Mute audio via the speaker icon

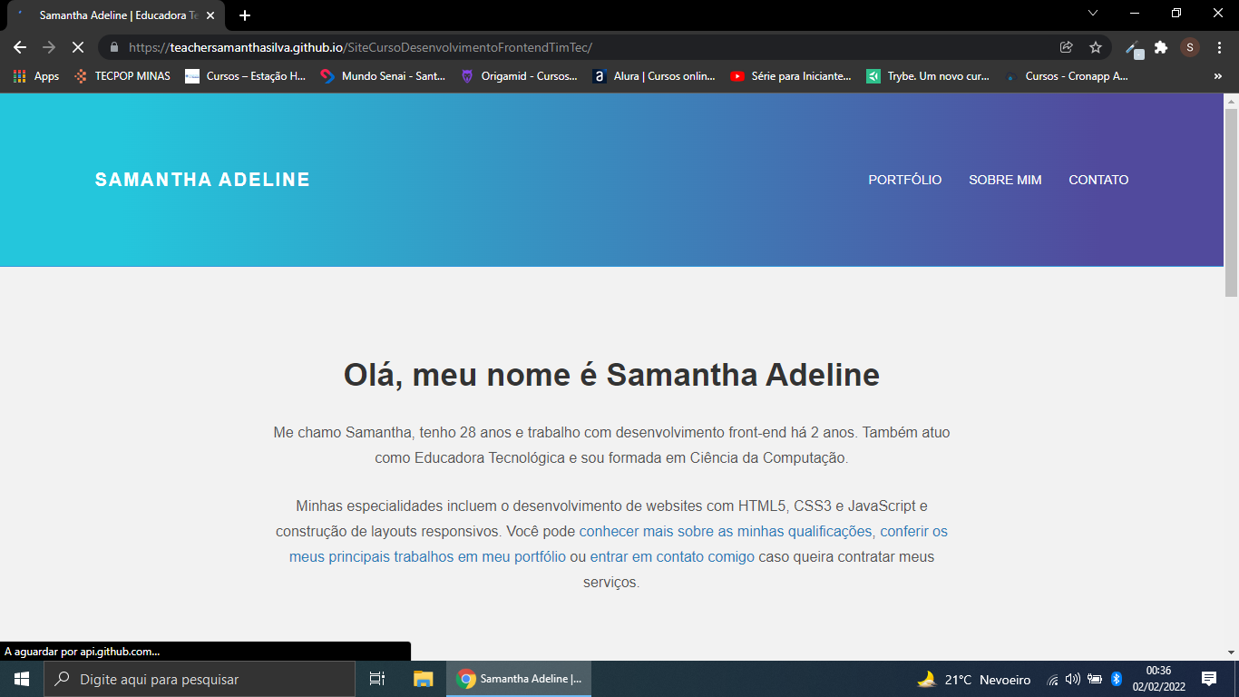[x=1073, y=678]
